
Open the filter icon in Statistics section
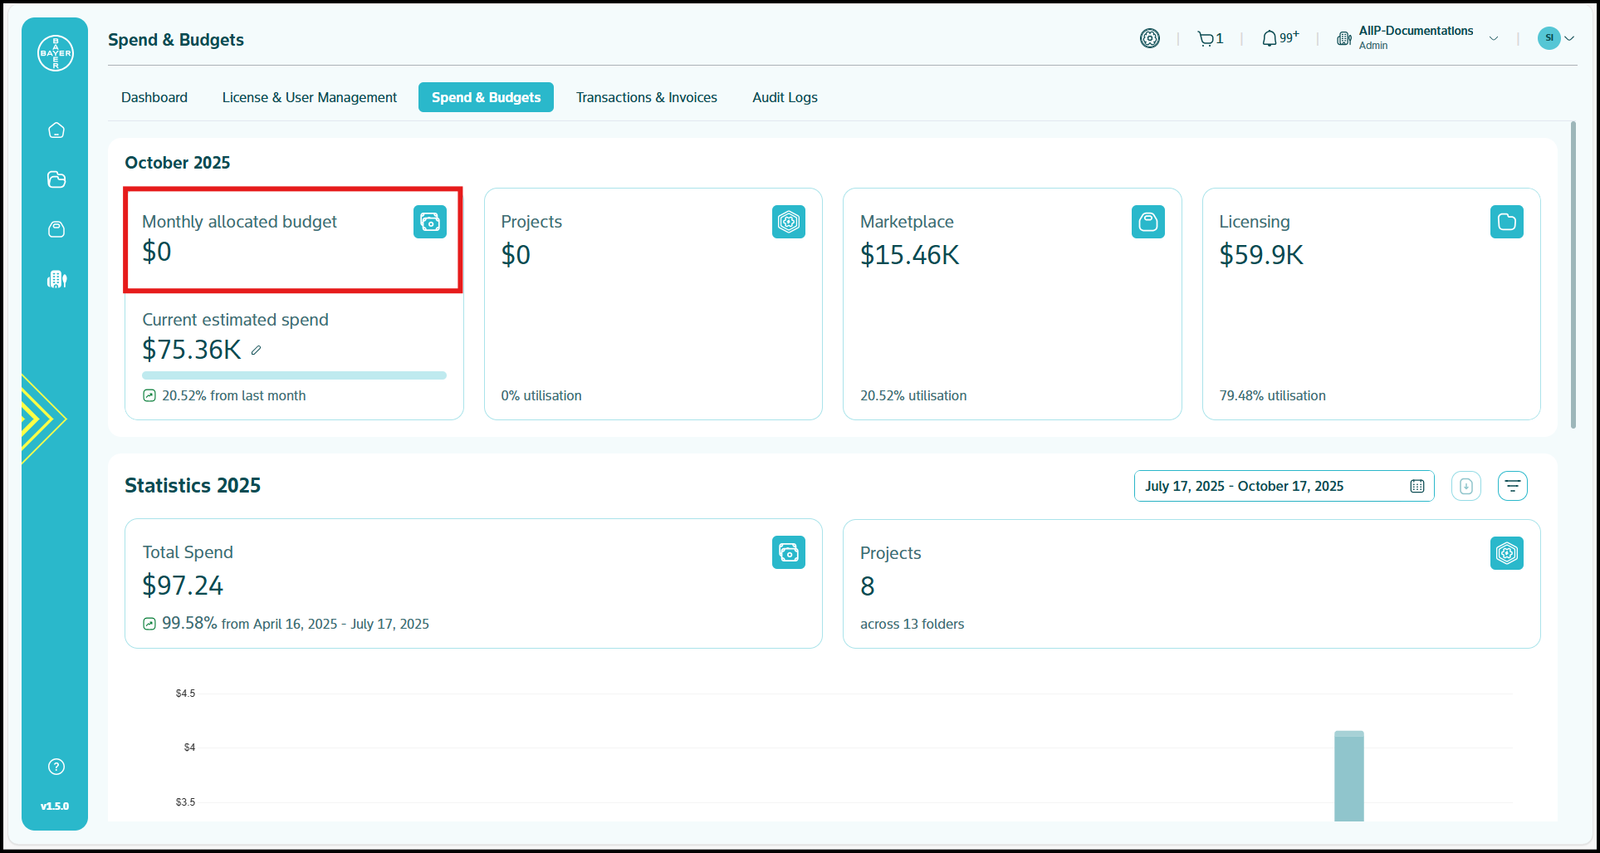[x=1512, y=486]
